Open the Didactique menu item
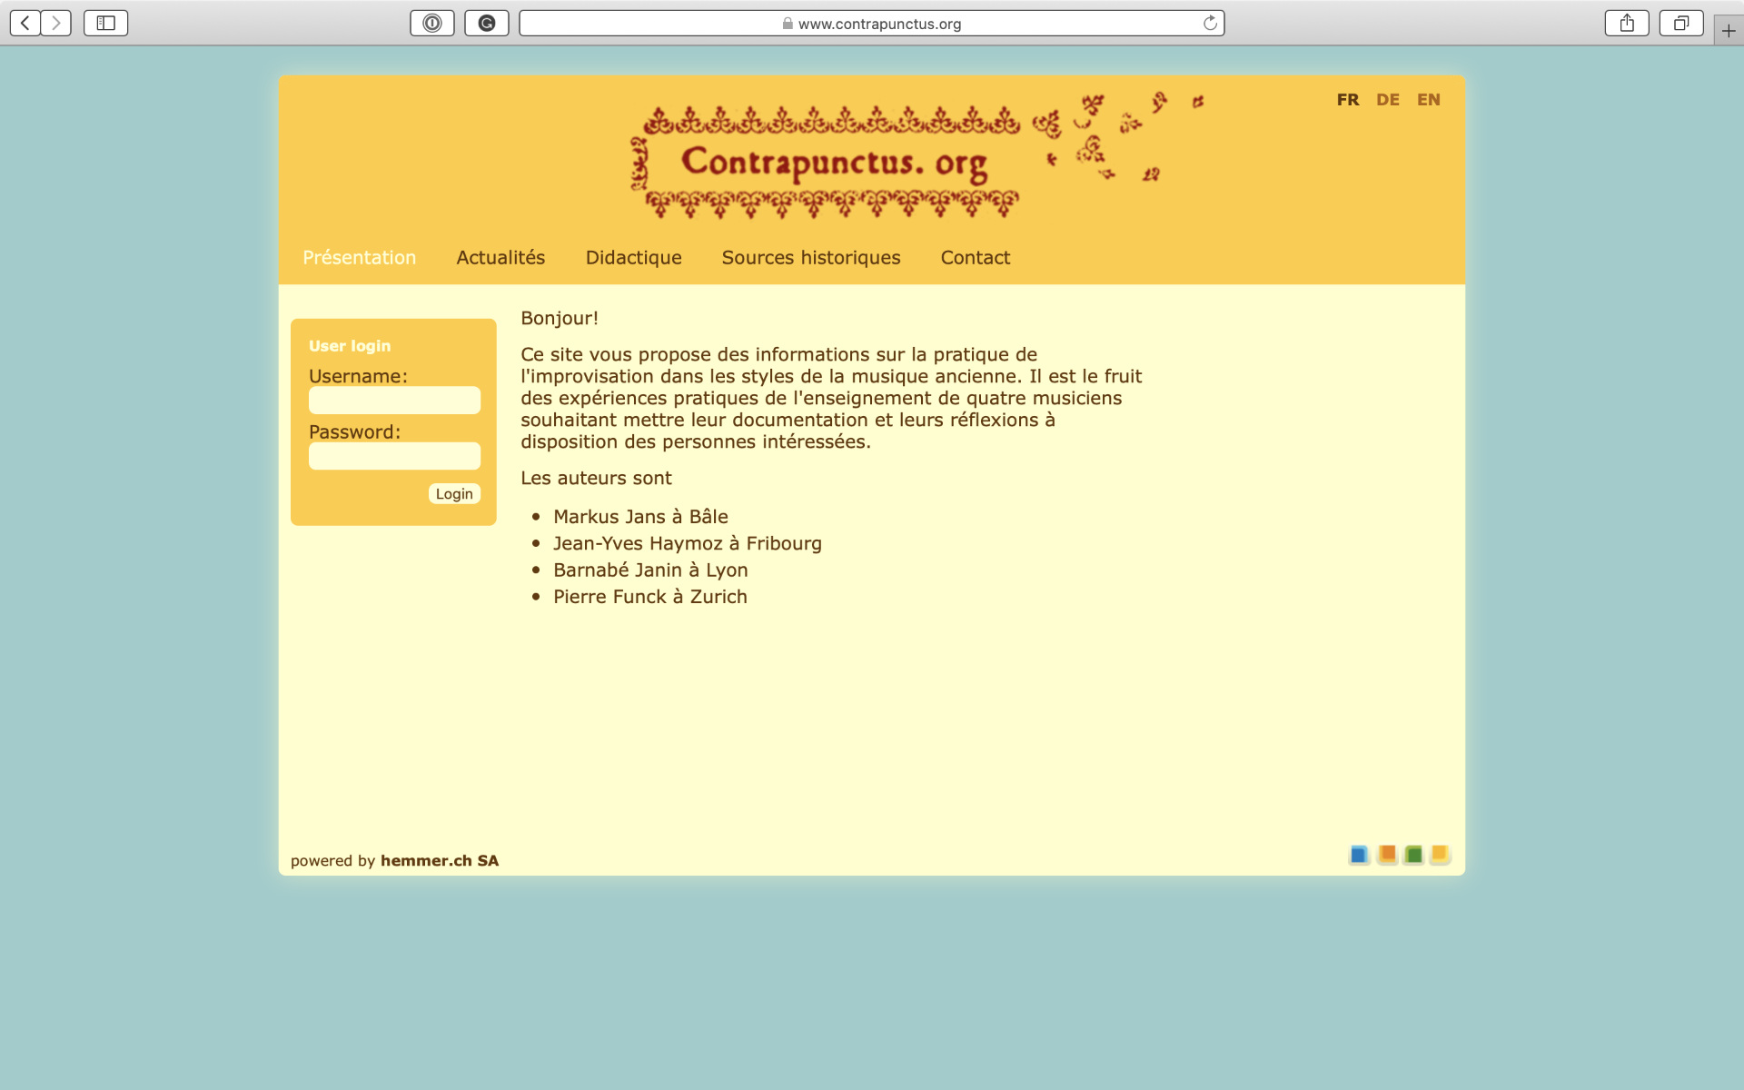1744x1090 pixels. [x=633, y=258]
